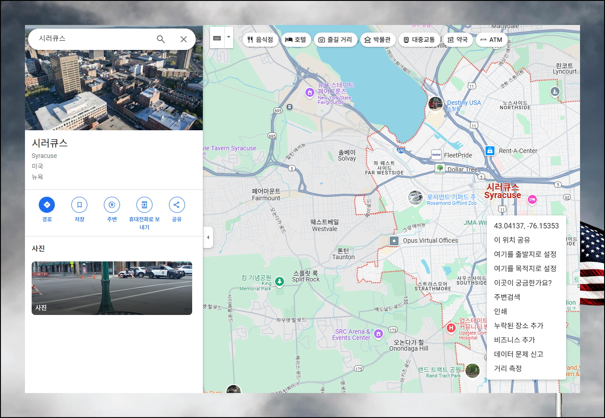This screenshot has height=418, width=605.
Task: Choose 비즈니스 추가 menu item
Action: [x=527, y=340]
